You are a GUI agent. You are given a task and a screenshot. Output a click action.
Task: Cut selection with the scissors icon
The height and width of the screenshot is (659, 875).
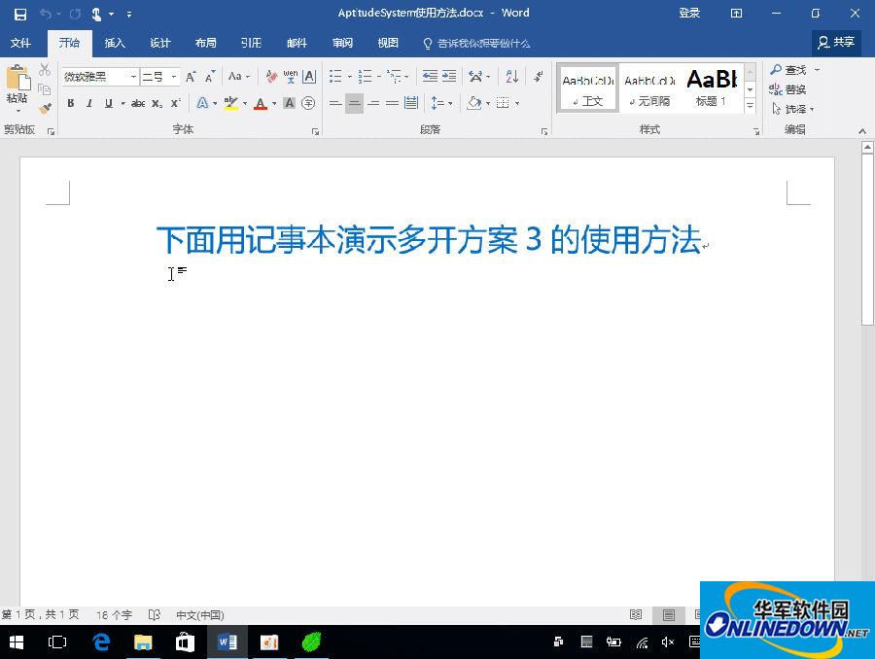tap(45, 70)
